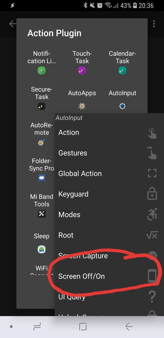The width and height of the screenshot is (164, 338).
Task: Tap the Notification Listener plugin icon
Action: (42, 70)
